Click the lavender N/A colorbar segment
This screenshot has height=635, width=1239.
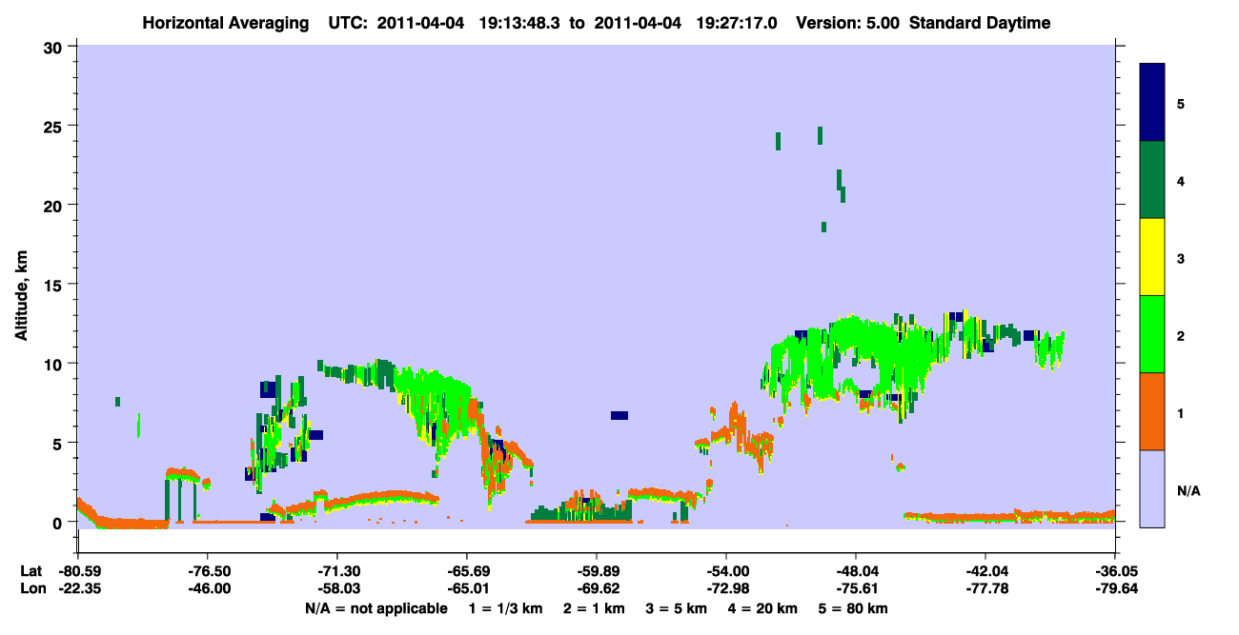(1152, 488)
